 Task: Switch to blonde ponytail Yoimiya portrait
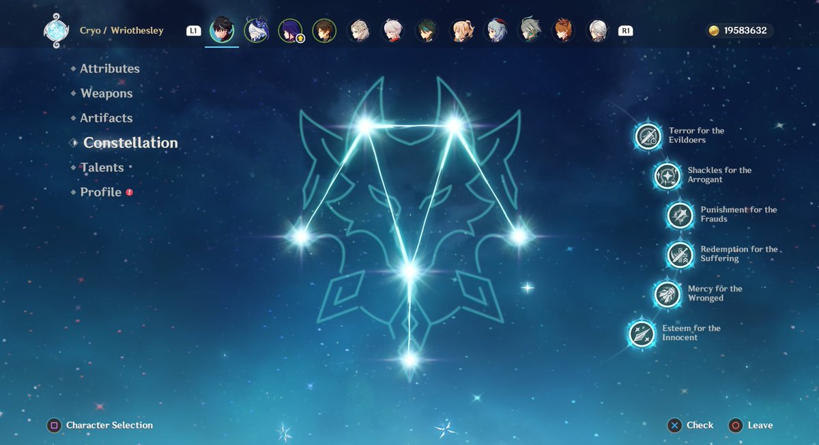tap(462, 31)
